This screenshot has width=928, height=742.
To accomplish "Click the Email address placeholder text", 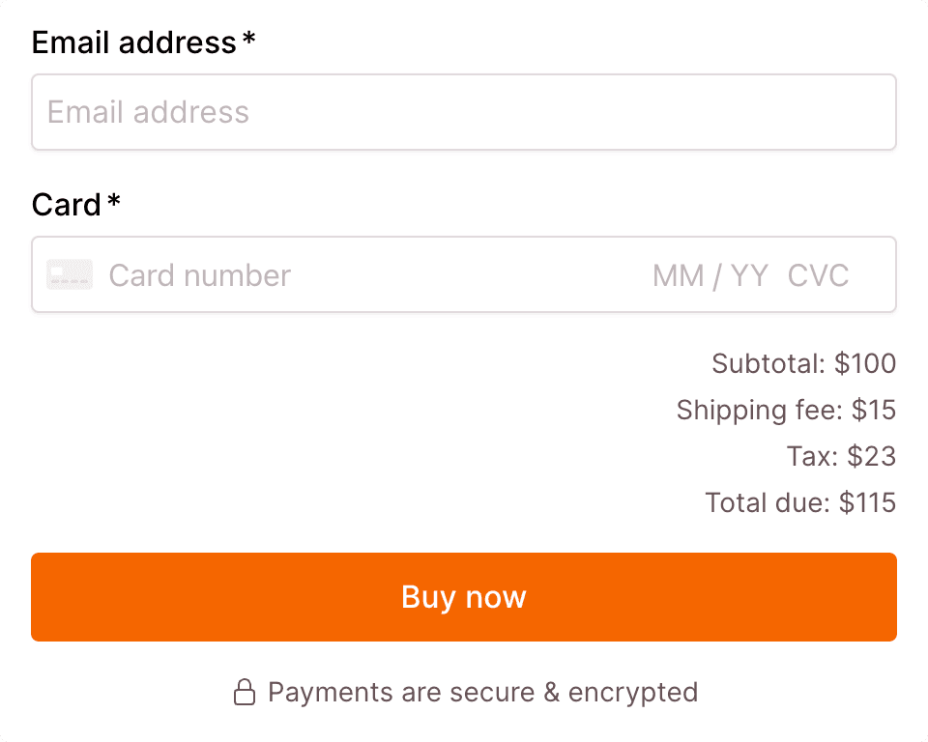I will 149,112.
